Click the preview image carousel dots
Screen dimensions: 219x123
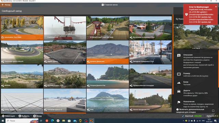pos(196,48)
